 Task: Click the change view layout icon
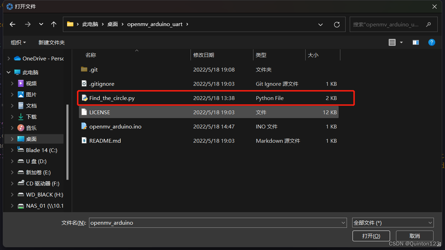pyautogui.click(x=393, y=42)
